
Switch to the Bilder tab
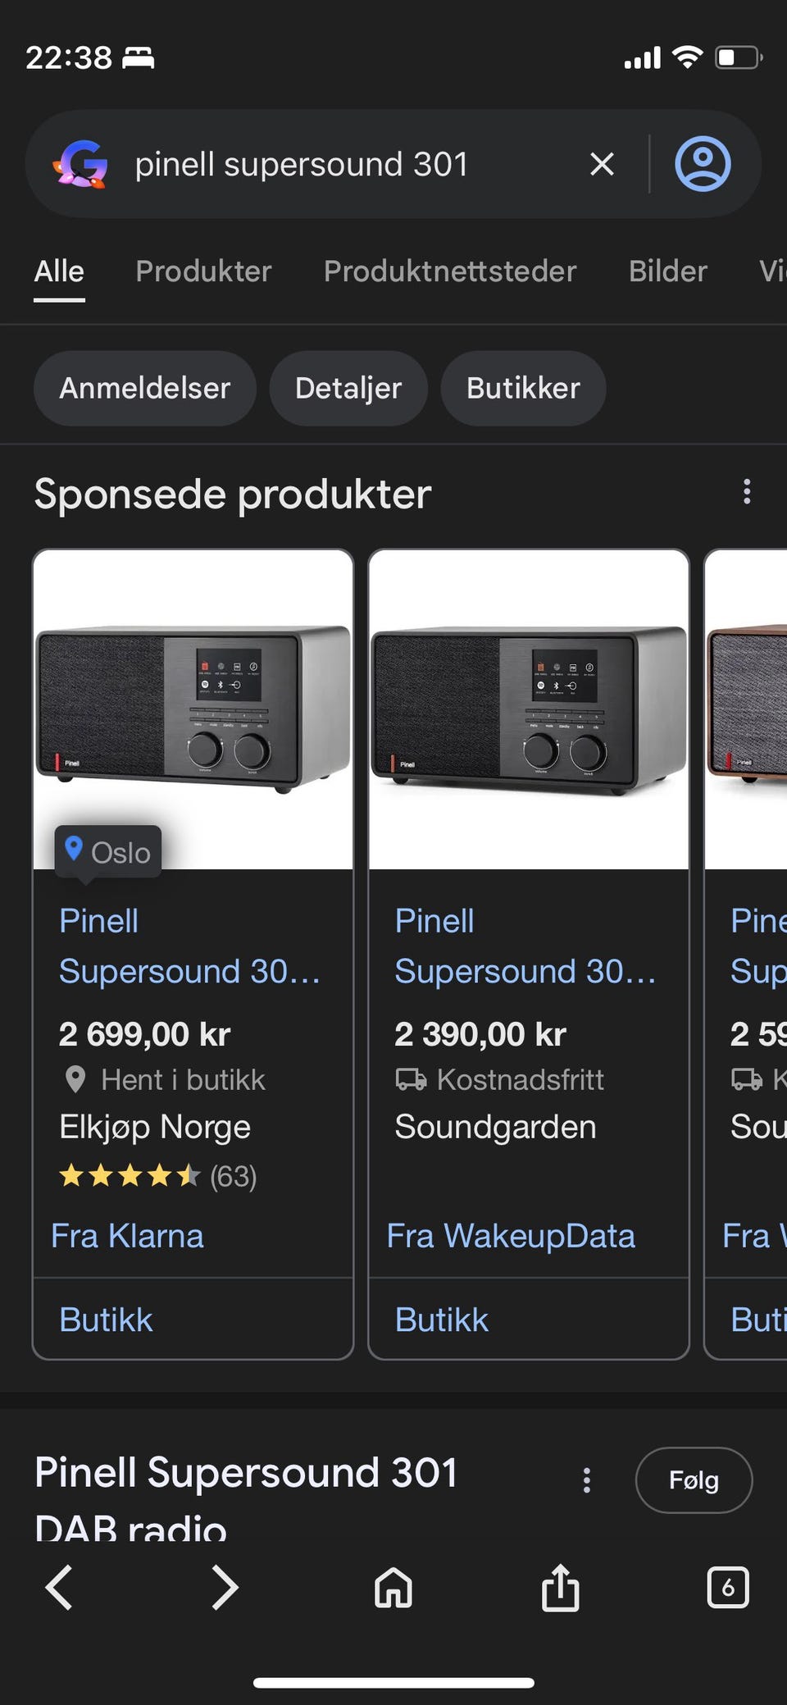pyautogui.click(x=668, y=271)
